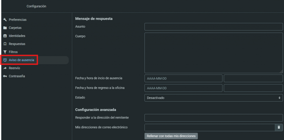
Task: Open the Estado dropdown showing Desactivado
Action: 213,98
